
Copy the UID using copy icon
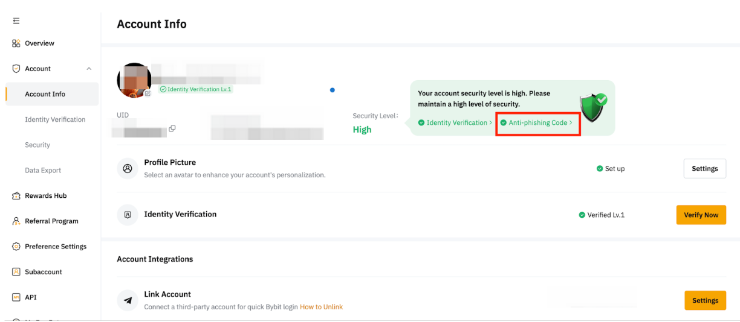tap(172, 128)
